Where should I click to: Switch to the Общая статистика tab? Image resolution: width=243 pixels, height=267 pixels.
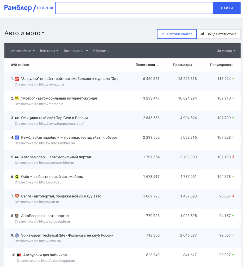pos(218,34)
